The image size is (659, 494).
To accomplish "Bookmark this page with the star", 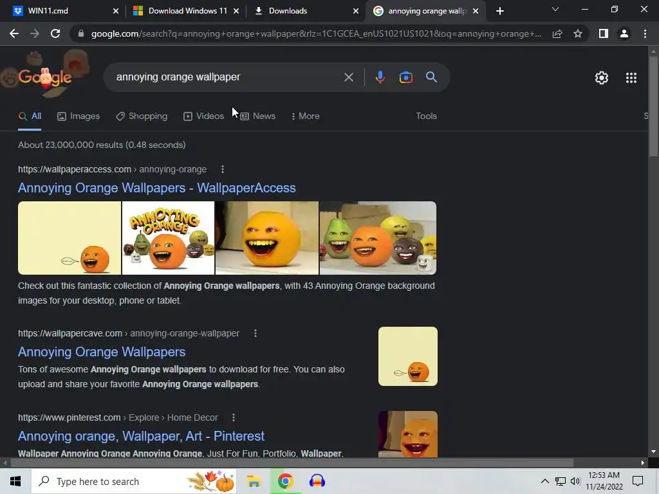I will (578, 33).
